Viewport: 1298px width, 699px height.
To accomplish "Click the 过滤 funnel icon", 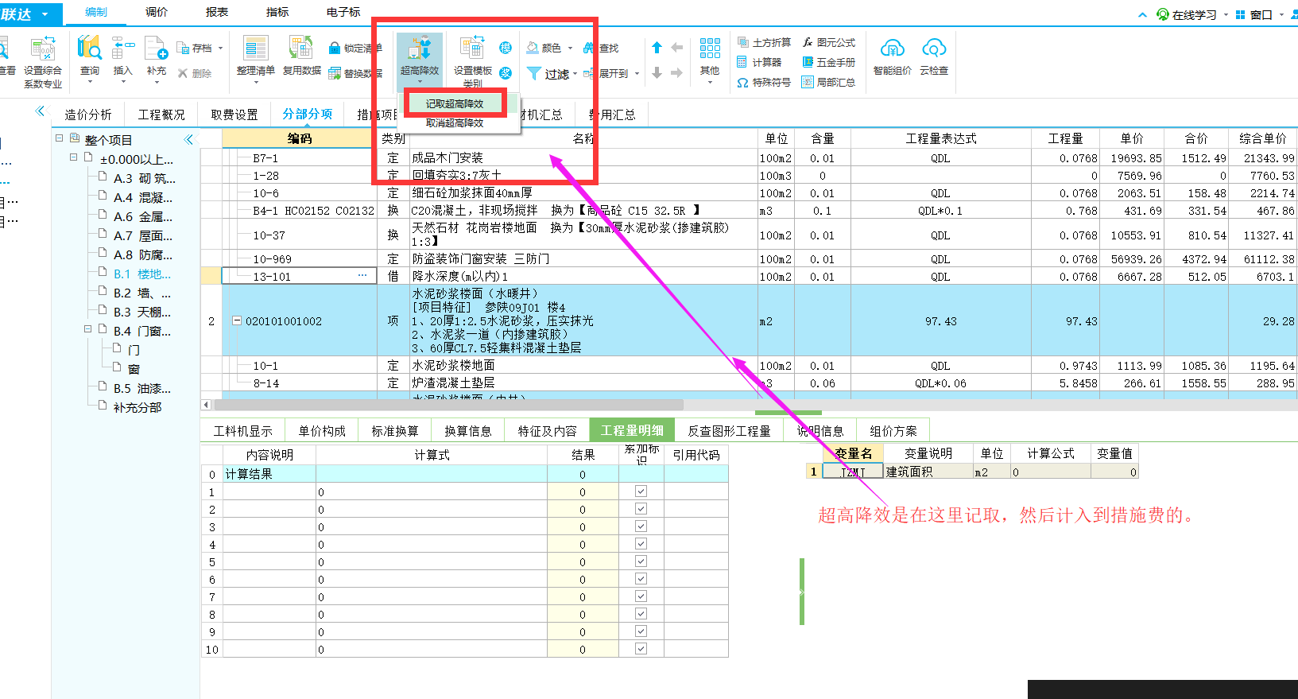I will pyautogui.click(x=534, y=73).
